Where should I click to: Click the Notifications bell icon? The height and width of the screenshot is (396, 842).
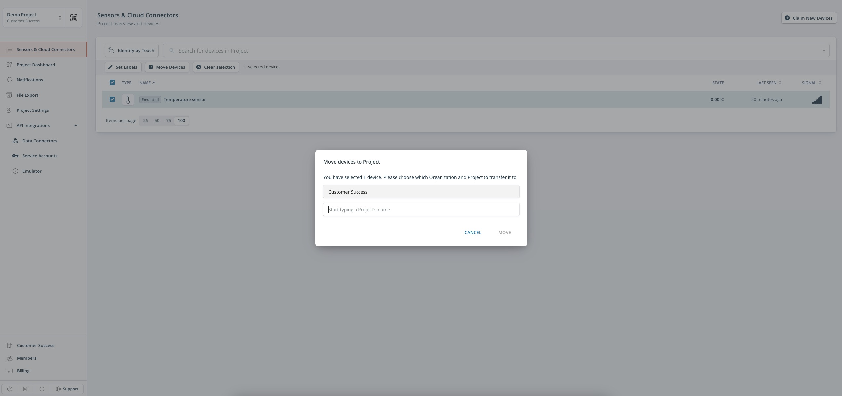(9, 80)
